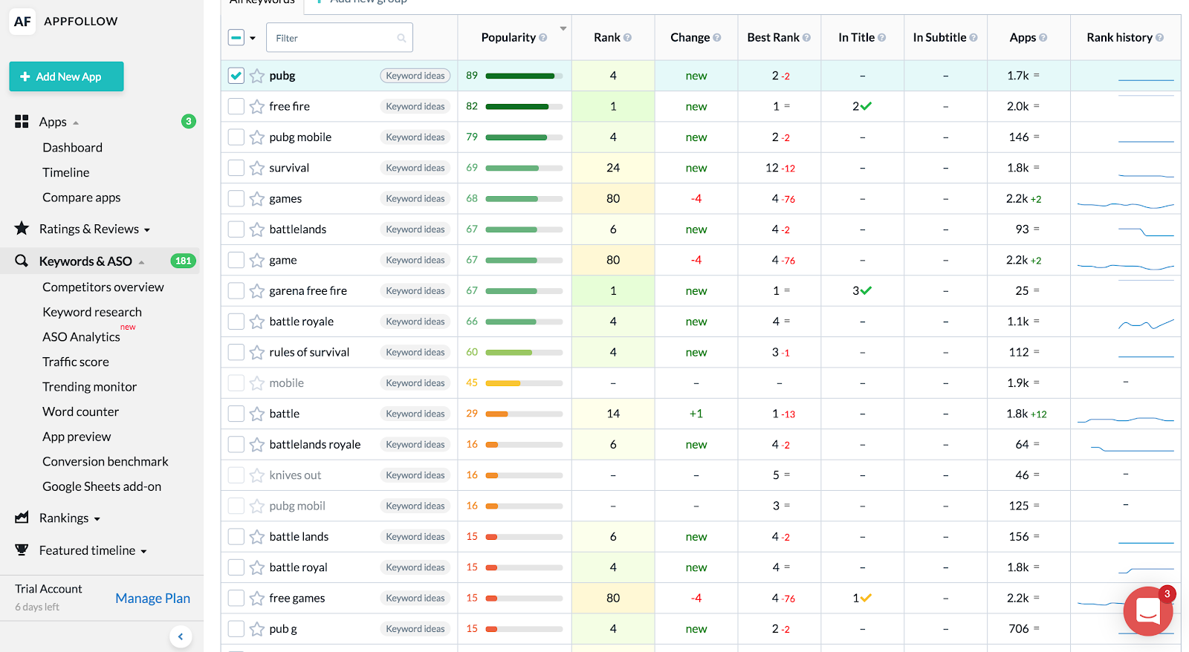The width and height of the screenshot is (1189, 652).
Task: Open the In Subtitle help icon
Action: (x=973, y=38)
